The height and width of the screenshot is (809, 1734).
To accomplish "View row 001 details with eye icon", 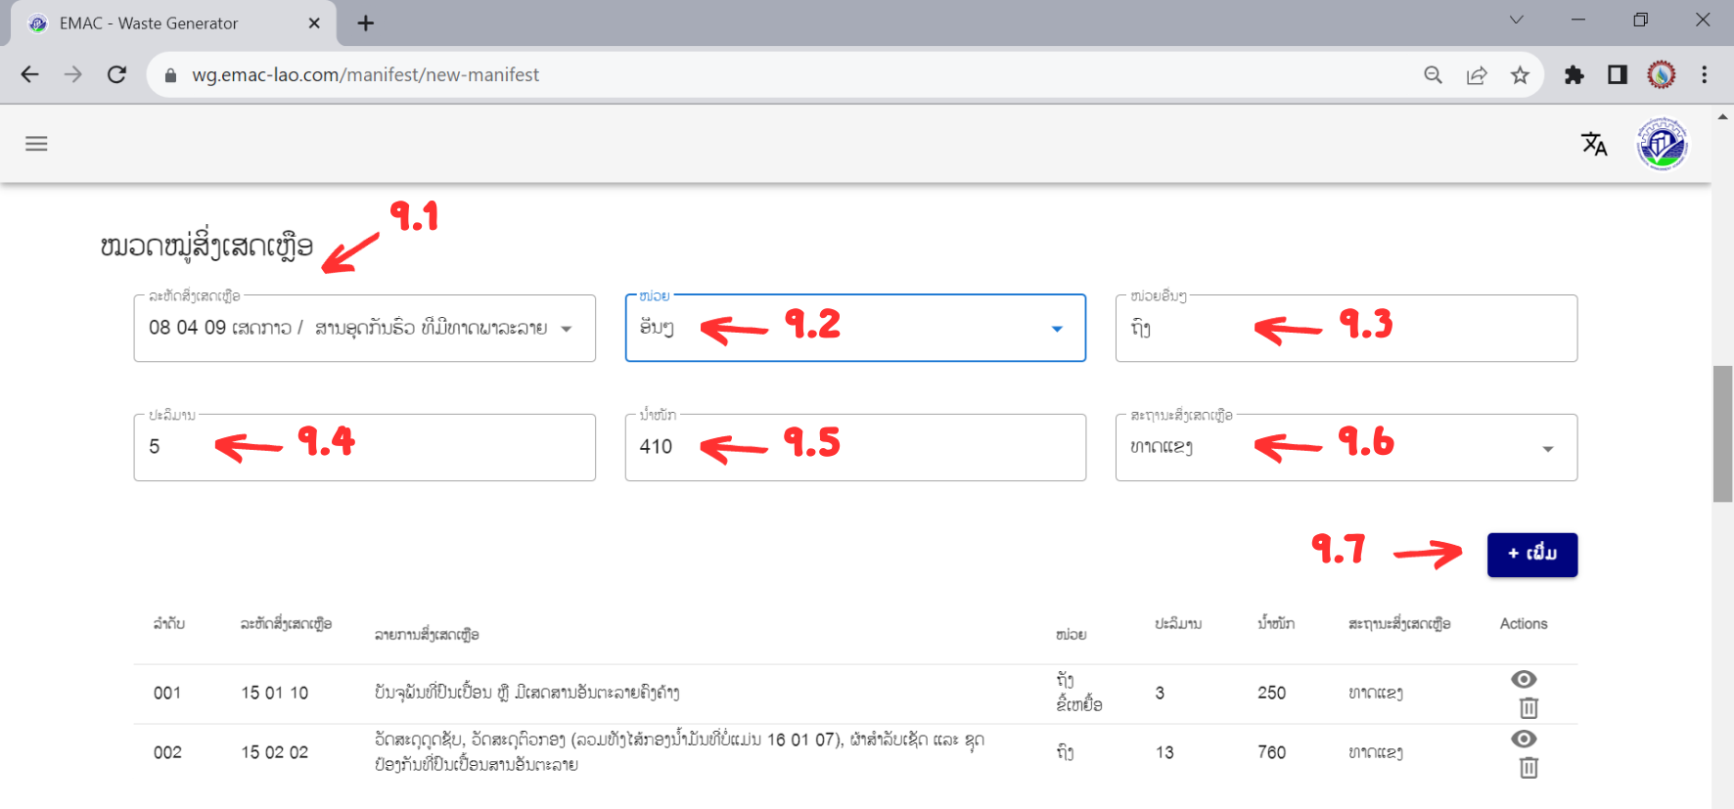I will coord(1524,679).
